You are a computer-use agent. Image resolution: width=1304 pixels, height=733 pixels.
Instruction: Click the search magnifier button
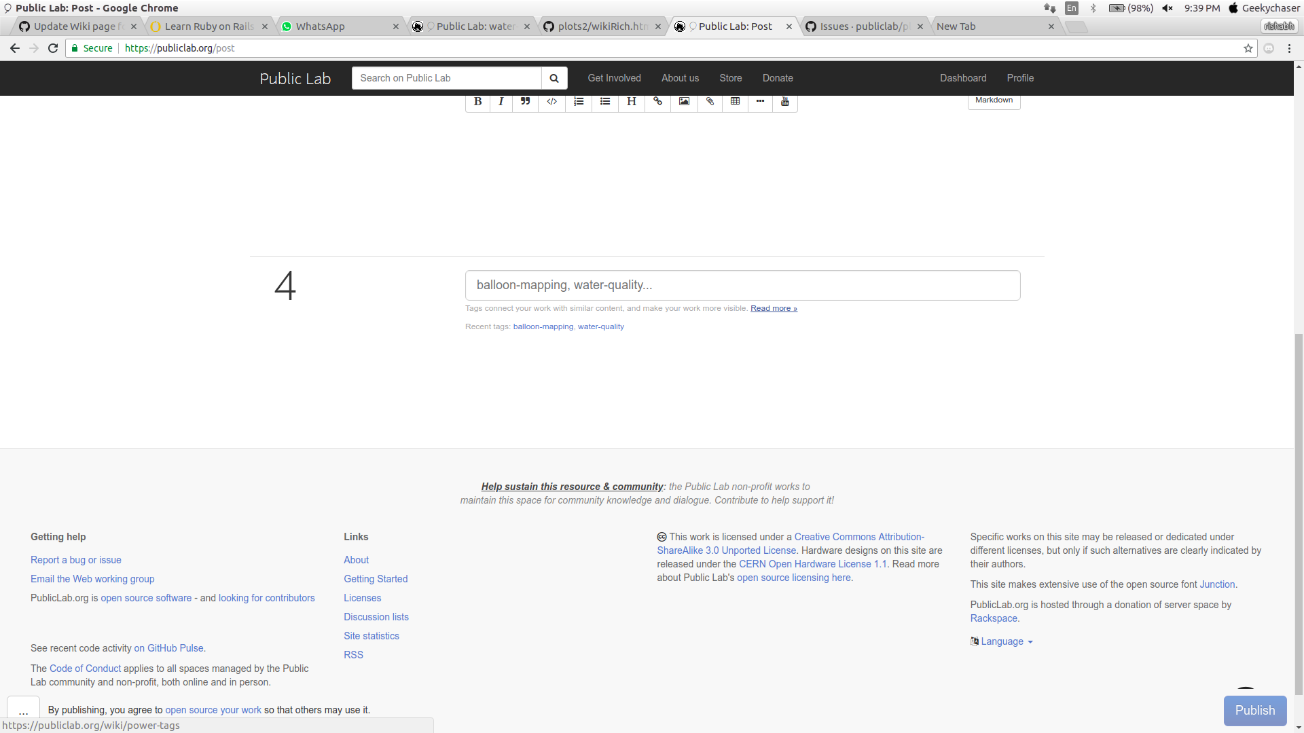(554, 78)
